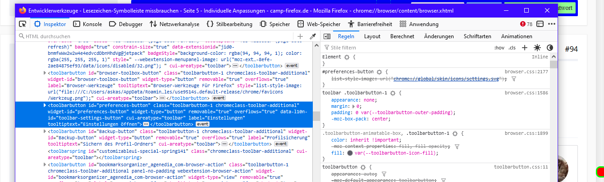Click the selector highlighter icon beside #preferences-button

point(380,72)
